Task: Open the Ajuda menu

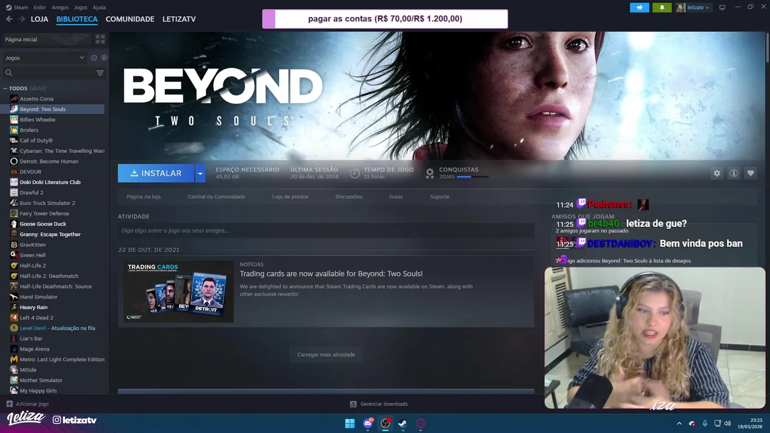Action: click(99, 7)
